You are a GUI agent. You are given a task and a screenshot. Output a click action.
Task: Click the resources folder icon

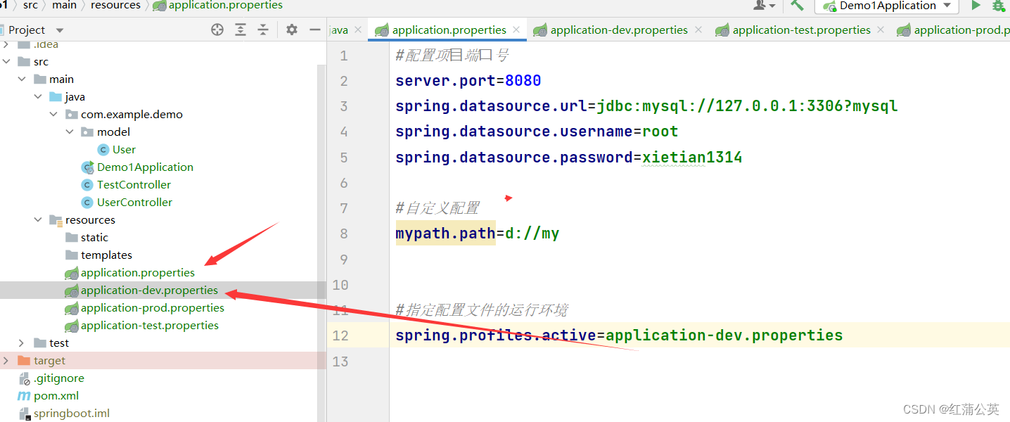56,220
